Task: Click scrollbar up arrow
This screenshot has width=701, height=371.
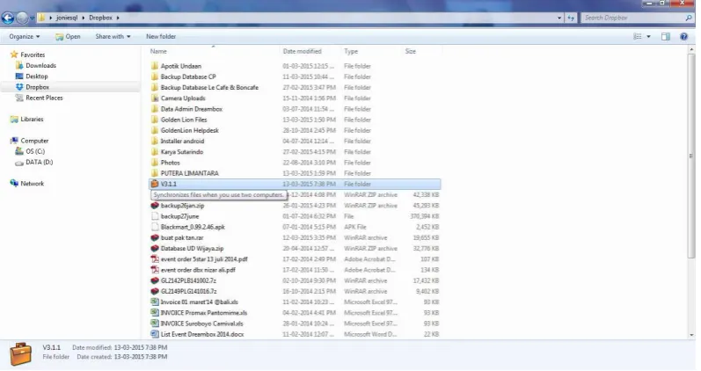Action: [691, 49]
